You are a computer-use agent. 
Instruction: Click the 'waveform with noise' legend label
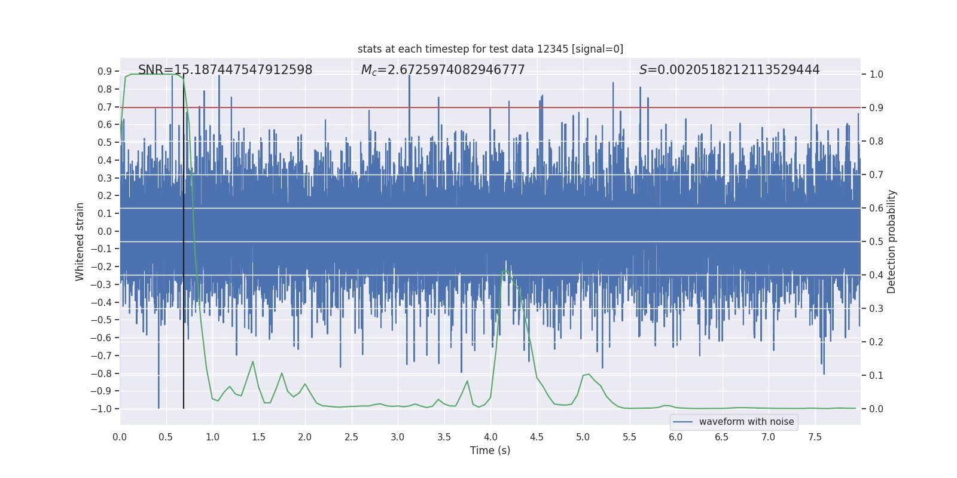746,422
